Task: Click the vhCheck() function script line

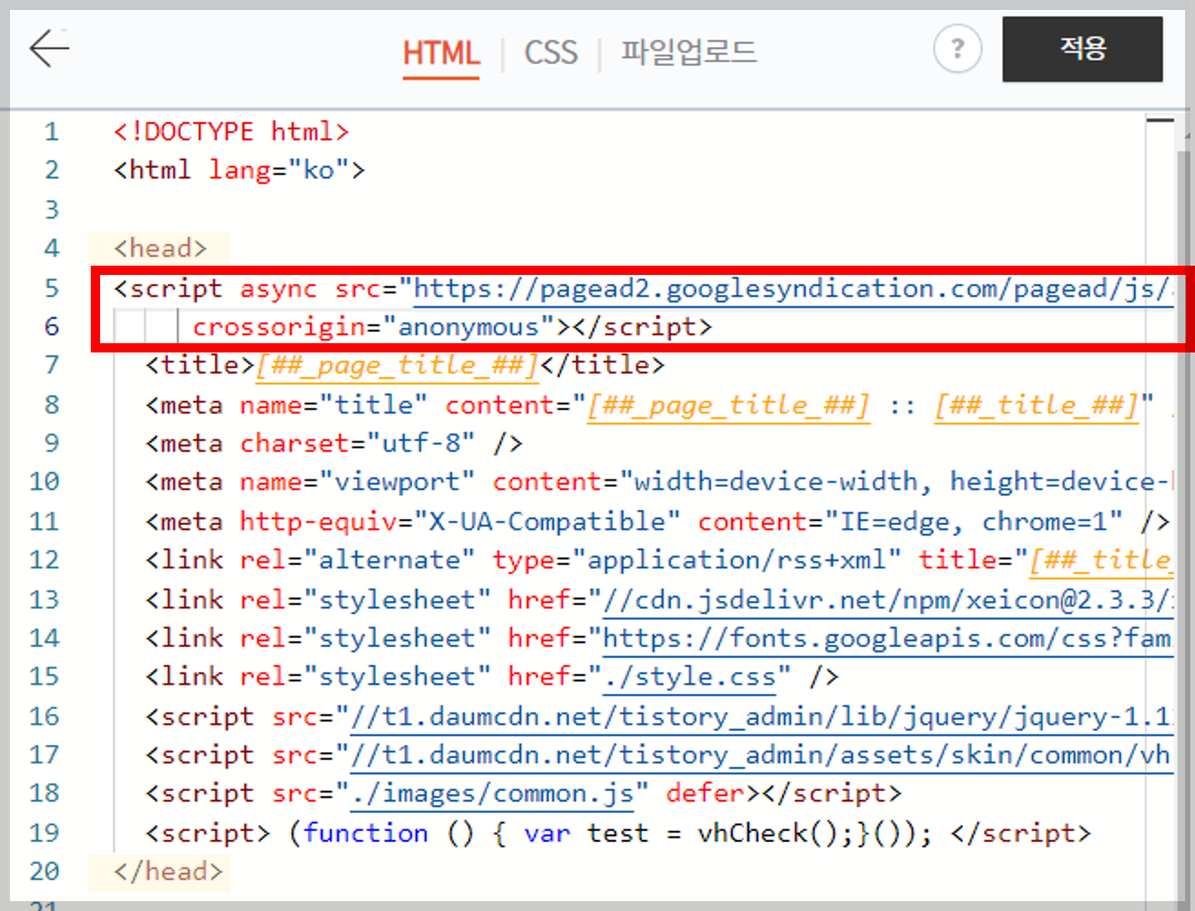Action: (618, 833)
